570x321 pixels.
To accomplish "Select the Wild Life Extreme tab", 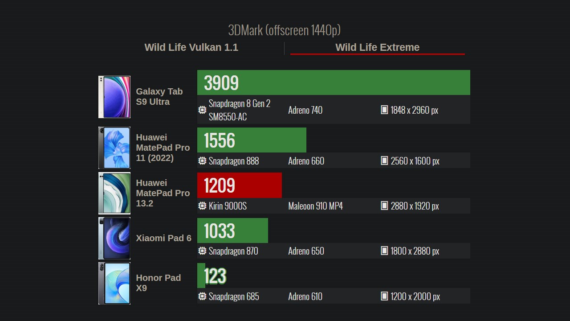I will (x=377, y=47).
